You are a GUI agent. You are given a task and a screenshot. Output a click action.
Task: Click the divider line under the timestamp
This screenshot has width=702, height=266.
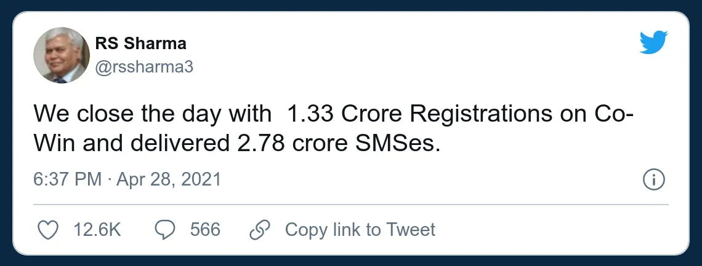coord(351,205)
